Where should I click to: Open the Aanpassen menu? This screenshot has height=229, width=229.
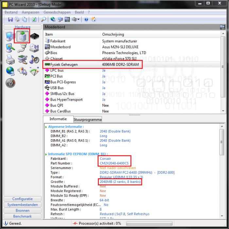tap(30, 12)
